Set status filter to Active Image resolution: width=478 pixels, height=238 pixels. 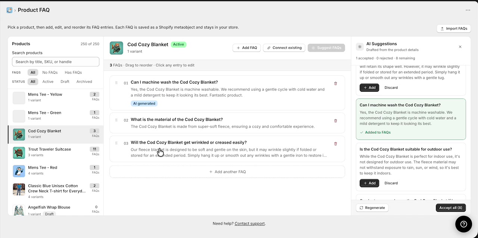[48, 81]
